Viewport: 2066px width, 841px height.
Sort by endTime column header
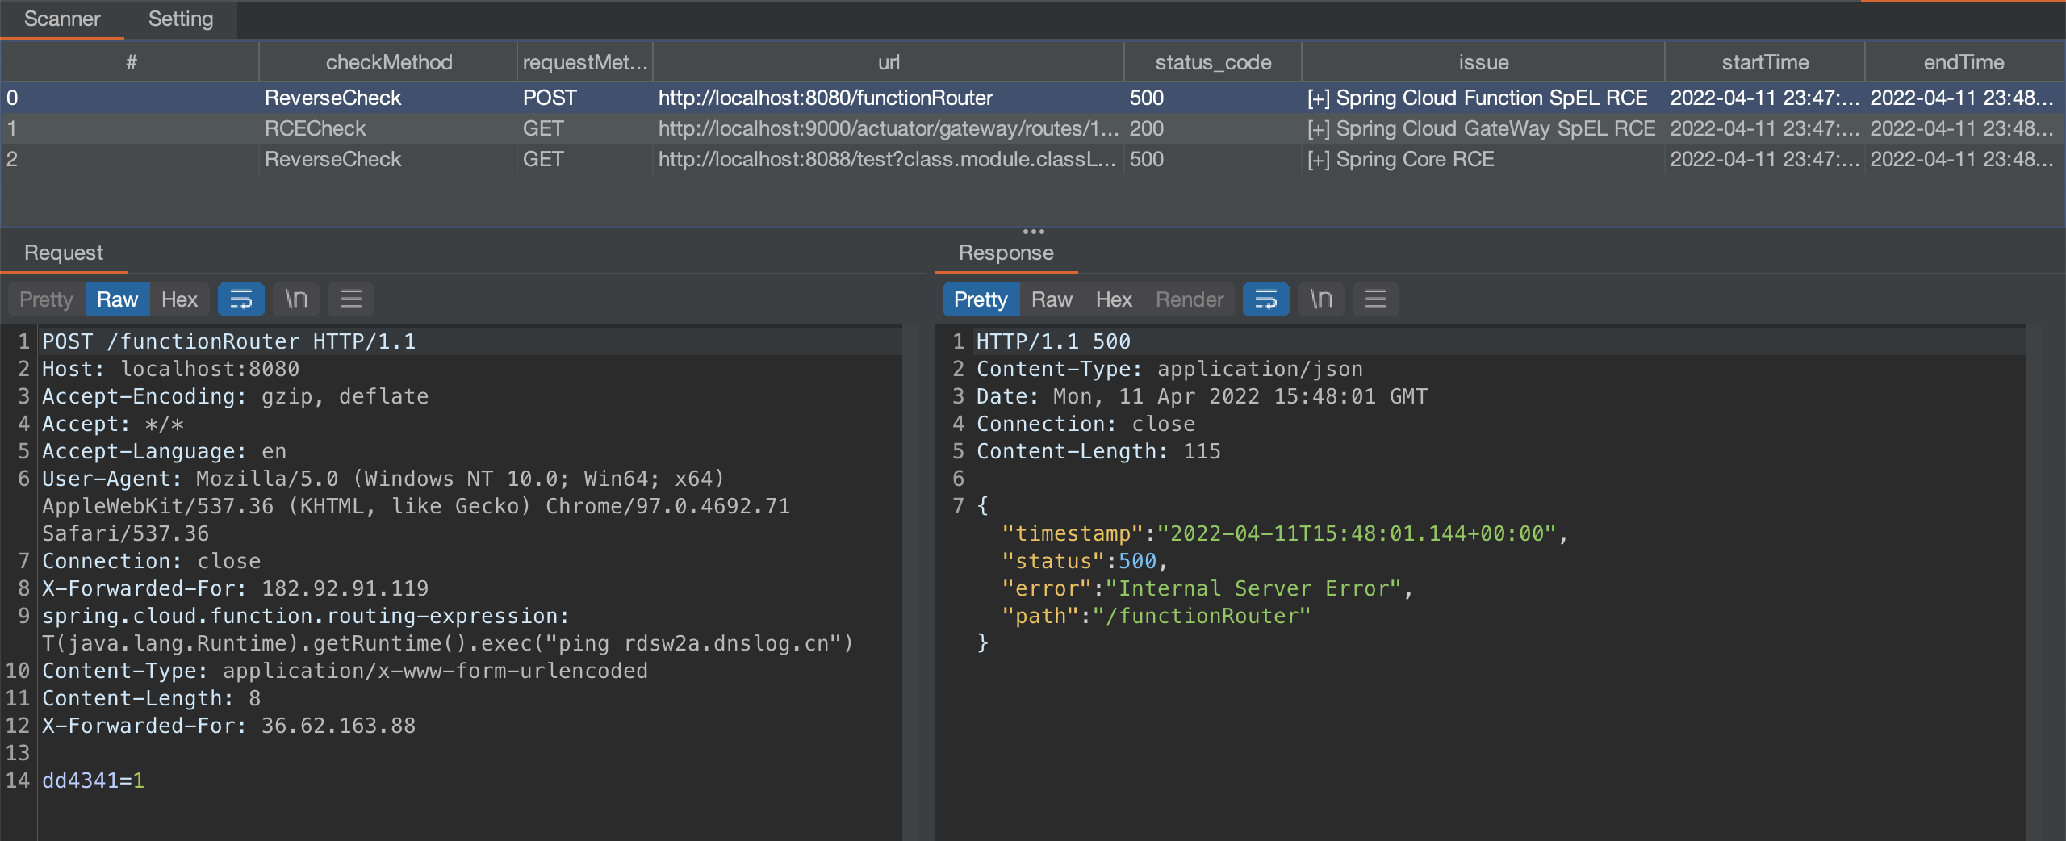click(x=1964, y=62)
